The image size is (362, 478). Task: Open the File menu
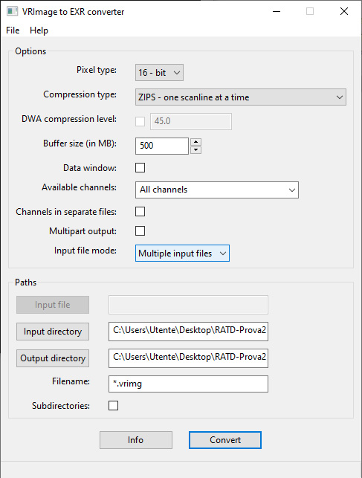13,30
